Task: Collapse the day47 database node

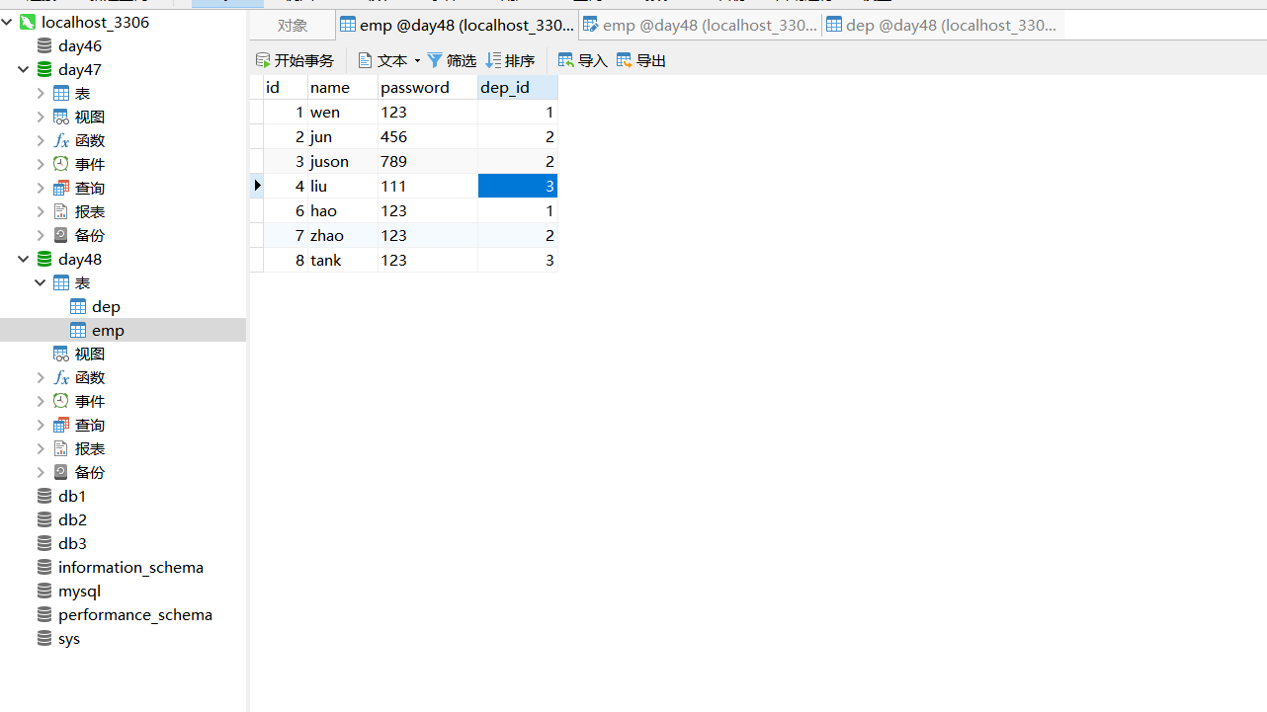Action: [23, 69]
